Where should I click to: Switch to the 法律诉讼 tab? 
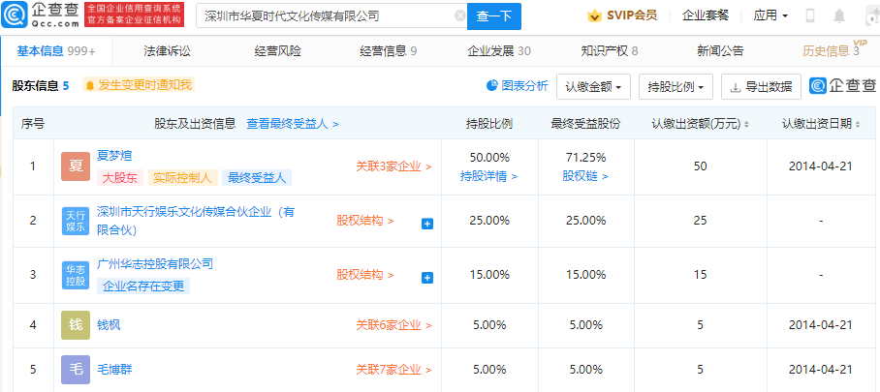pyautogui.click(x=168, y=51)
